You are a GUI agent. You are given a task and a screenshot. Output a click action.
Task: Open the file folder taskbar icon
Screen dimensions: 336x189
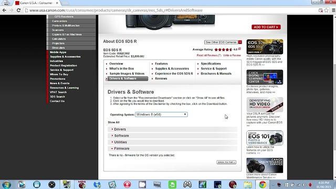(248, 184)
